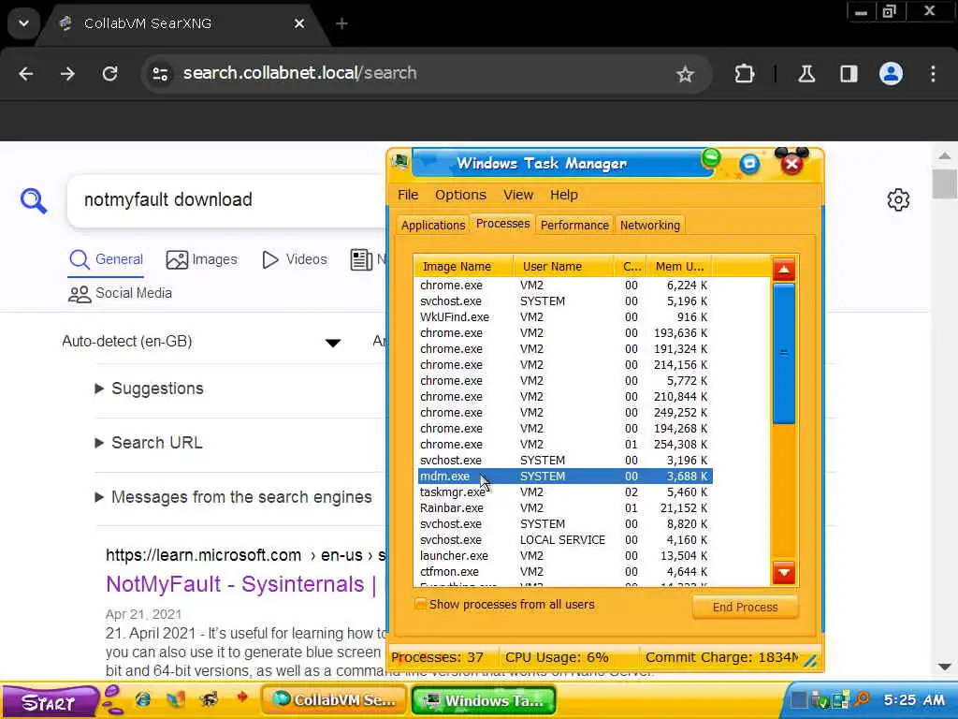Click the End Process button
This screenshot has height=719, width=958.
[x=745, y=607]
